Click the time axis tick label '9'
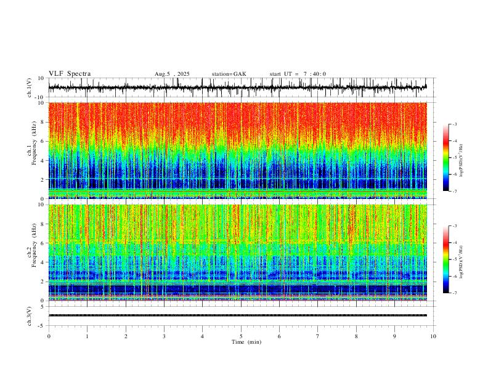488x377 pixels. click(394, 336)
